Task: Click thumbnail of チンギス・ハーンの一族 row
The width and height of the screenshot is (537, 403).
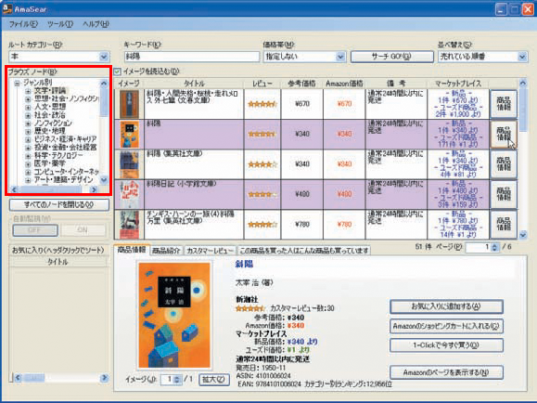Action: (x=129, y=225)
